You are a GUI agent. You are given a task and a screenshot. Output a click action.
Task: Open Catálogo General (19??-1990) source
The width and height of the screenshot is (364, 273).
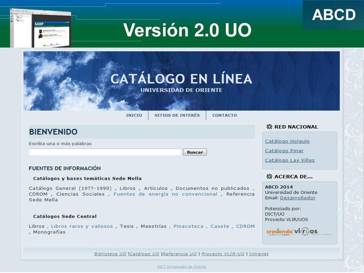(70, 188)
